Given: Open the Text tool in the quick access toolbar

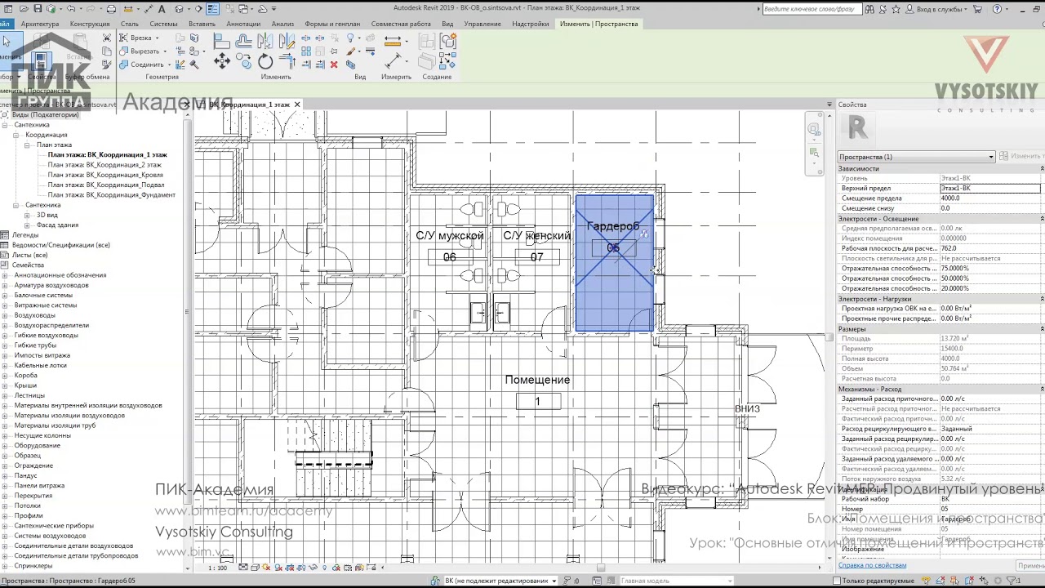Looking at the screenshot, I should coord(162,9).
